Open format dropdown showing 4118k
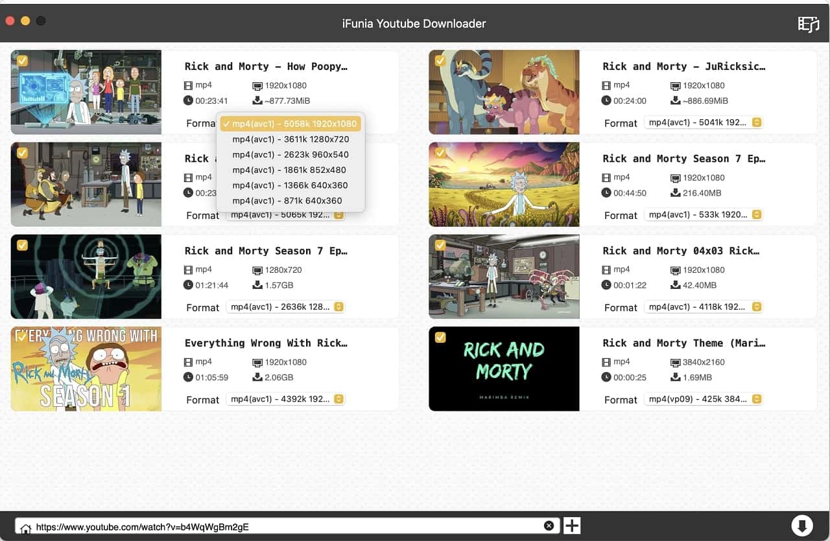This screenshot has height=541, width=830. [704, 307]
